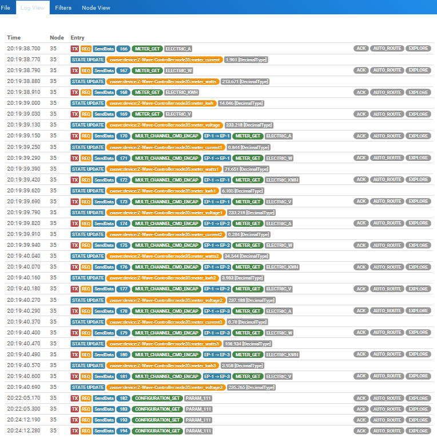Click the EXPLORE badge on the 20:22:05.170 row
The width and height of the screenshot is (437, 437).
pos(418,399)
